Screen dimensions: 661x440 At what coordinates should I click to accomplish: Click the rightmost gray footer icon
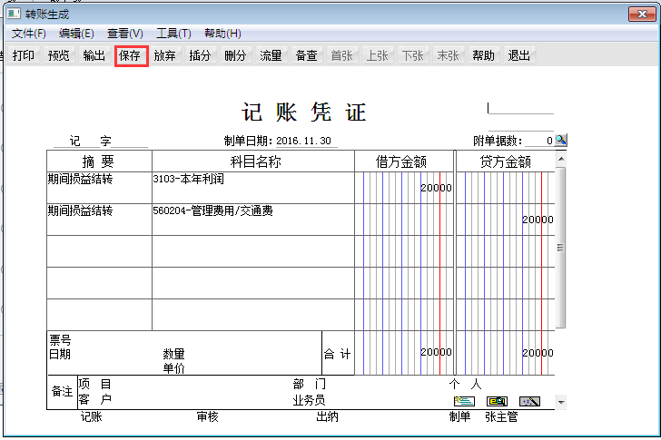pyautogui.click(x=529, y=401)
